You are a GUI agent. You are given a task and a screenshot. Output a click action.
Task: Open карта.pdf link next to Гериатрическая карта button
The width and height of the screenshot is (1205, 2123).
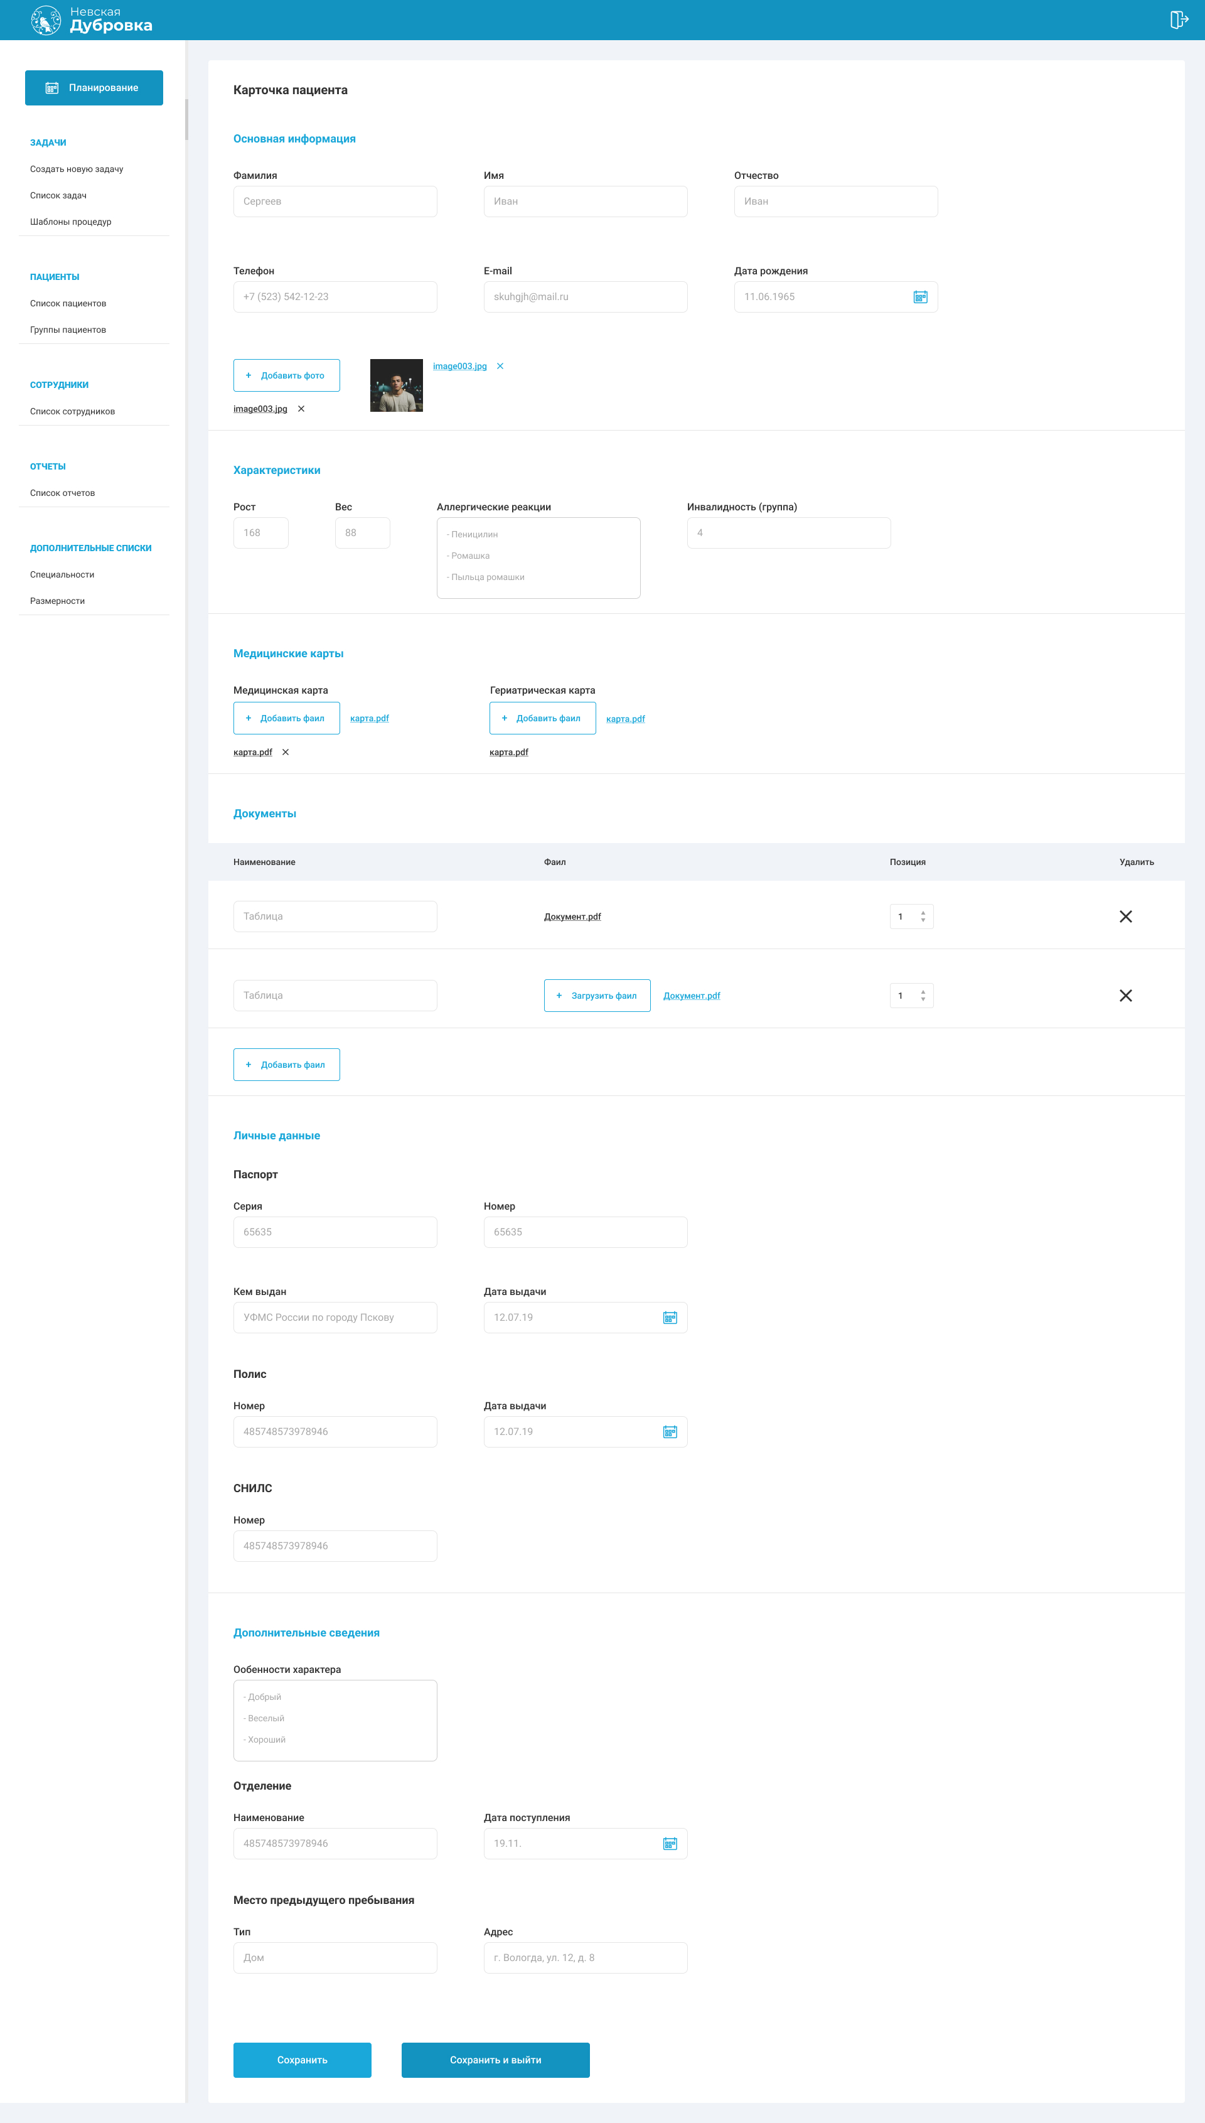tap(625, 719)
